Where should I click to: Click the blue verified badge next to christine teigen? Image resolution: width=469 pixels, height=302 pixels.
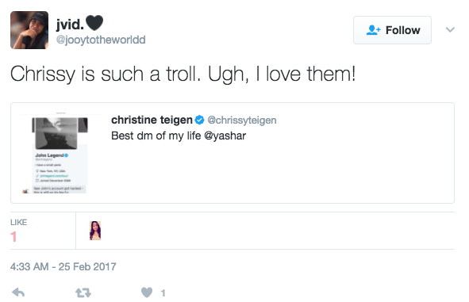point(199,120)
